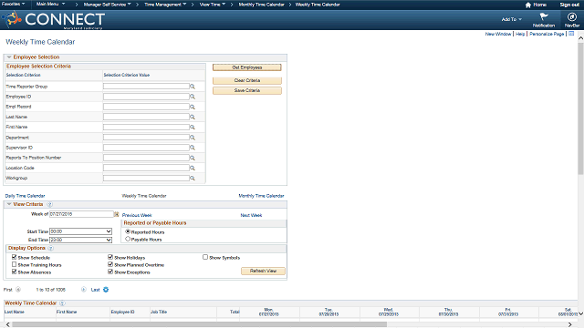The height and width of the screenshot is (328, 584).
Task: Click View Criteria help icon
Action: pos(49,204)
